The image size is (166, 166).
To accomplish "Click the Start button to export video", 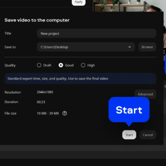I will pyautogui.click(x=129, y=135).
